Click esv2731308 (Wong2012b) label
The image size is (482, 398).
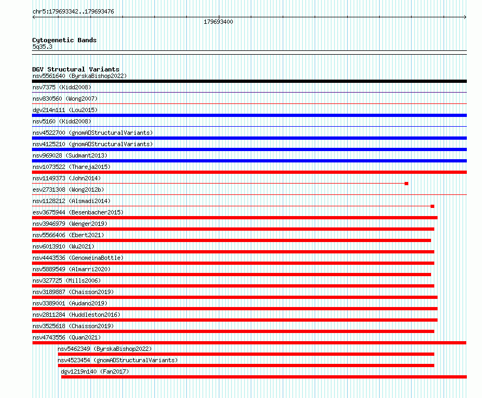click(68, 190)
